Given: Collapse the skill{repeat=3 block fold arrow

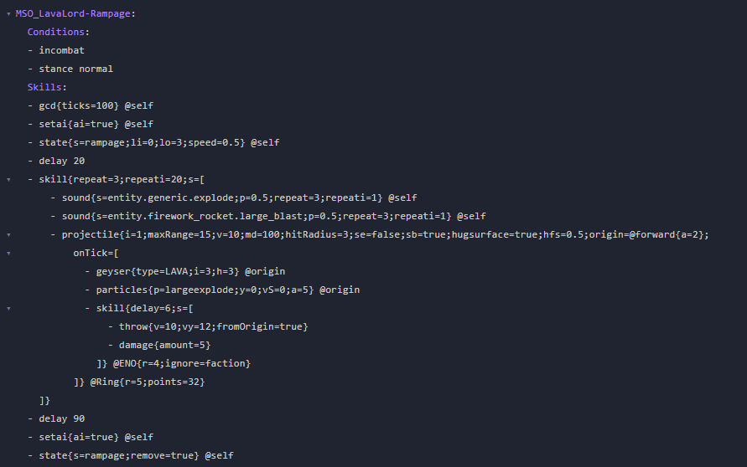Looking at the screenshot, I should (8, 179).
